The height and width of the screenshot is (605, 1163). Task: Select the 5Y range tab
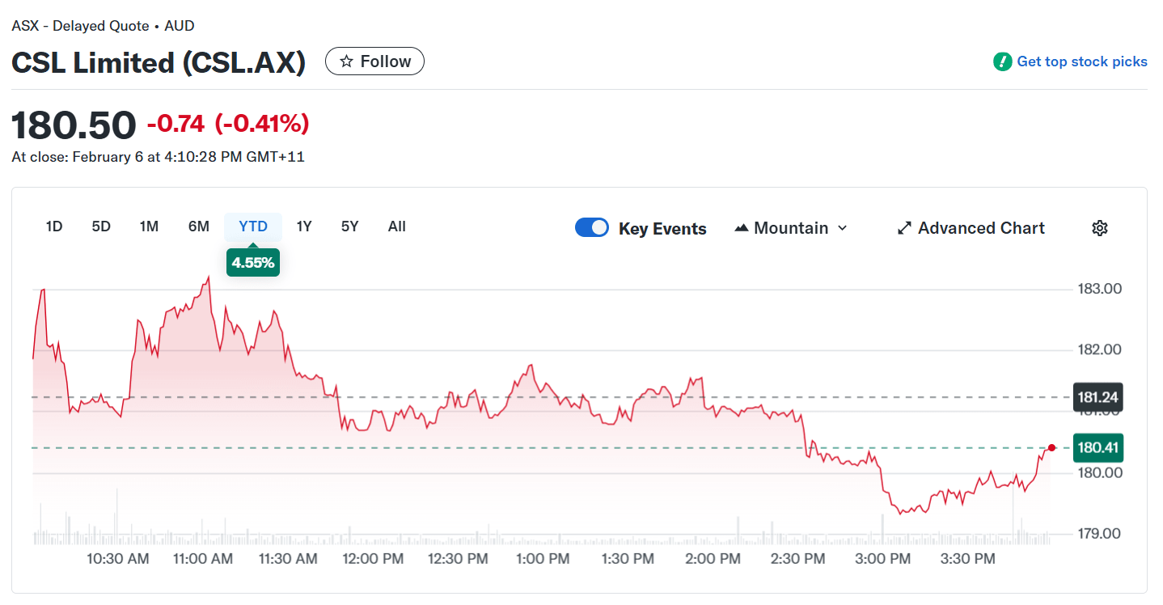coord(349,226)
